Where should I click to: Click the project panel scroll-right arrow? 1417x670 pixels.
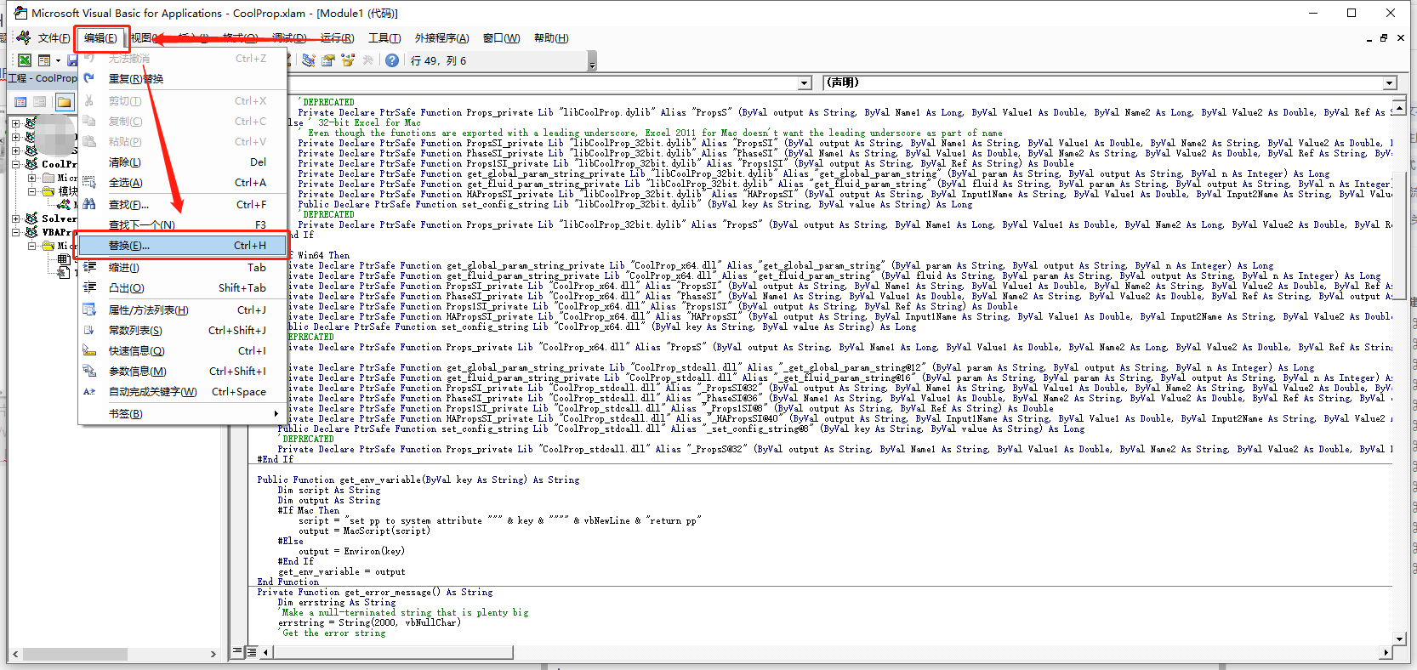pos(213,654)
